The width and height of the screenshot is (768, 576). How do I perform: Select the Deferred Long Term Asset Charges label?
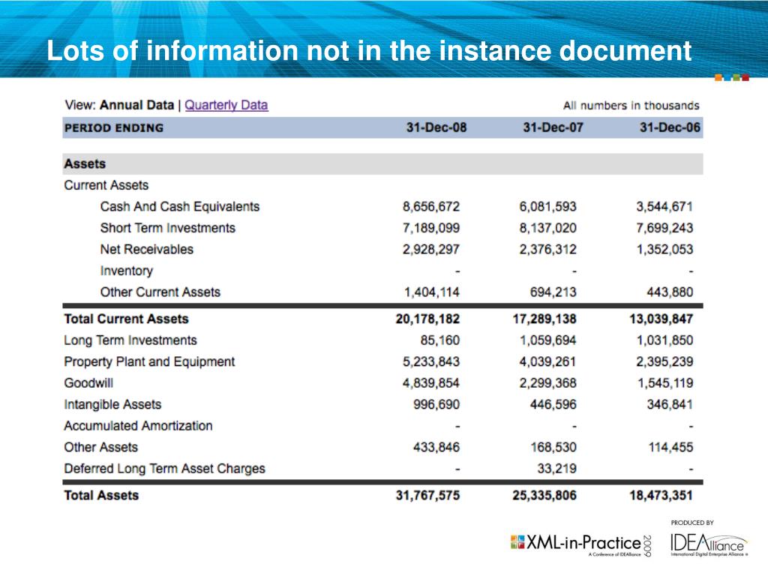point(164,469)
